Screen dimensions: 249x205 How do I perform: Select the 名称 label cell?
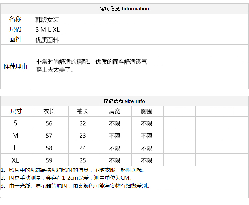coord(15,19)
